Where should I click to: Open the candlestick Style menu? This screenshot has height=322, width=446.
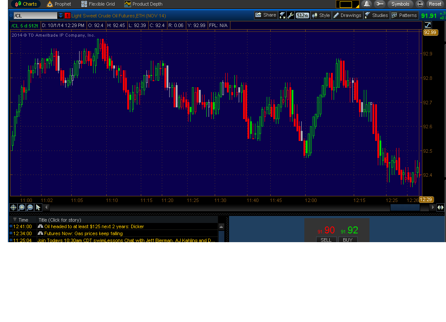321,16
